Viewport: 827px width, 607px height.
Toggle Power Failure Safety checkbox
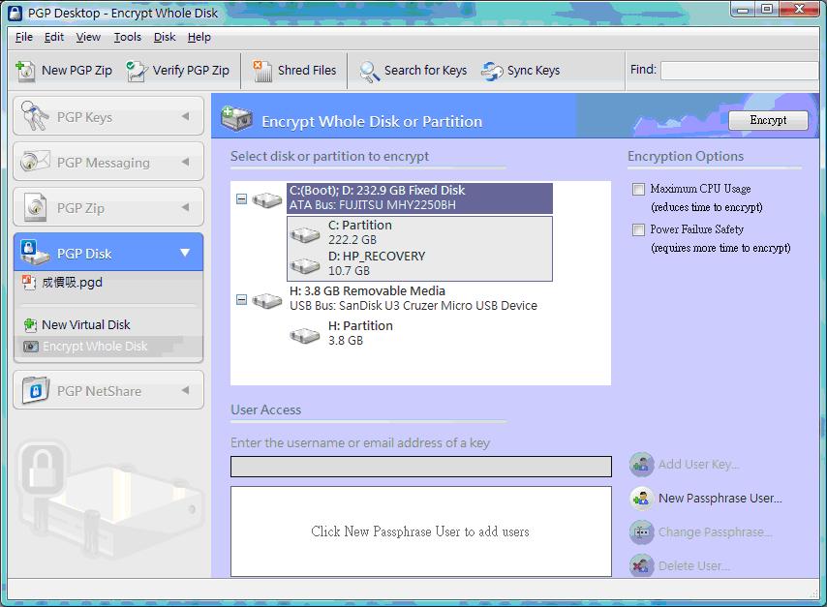tap(638, 230)
